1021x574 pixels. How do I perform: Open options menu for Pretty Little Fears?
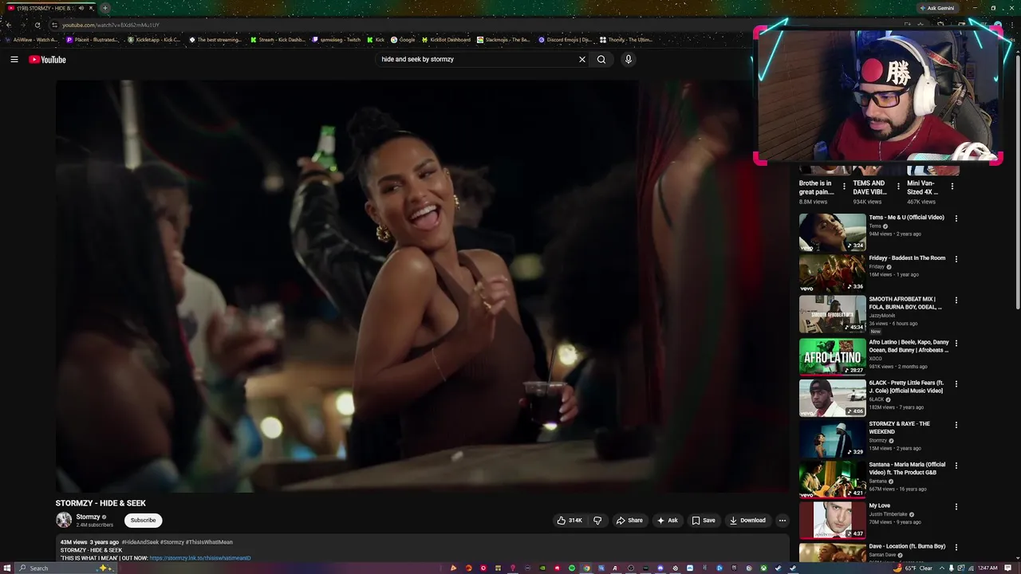coord(956,384)
